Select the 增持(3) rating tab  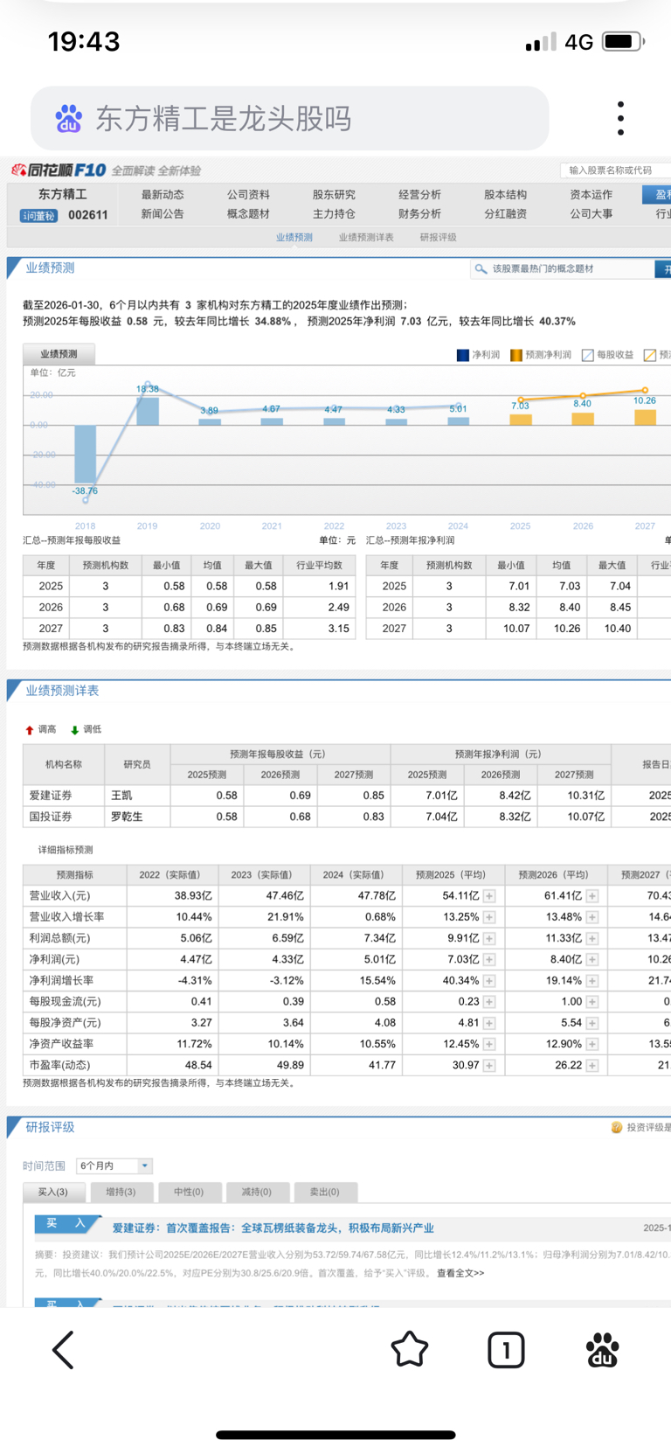(x=121, y=1192)
